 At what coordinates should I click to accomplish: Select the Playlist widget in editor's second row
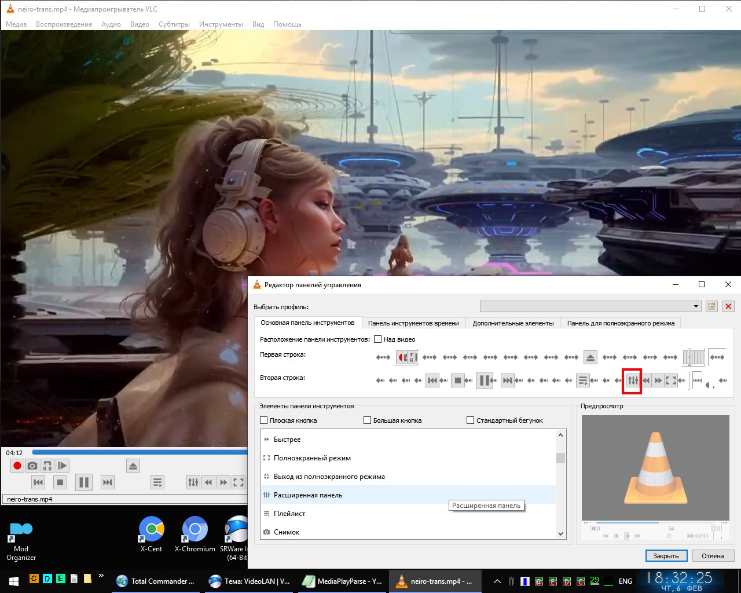[583, 380]
